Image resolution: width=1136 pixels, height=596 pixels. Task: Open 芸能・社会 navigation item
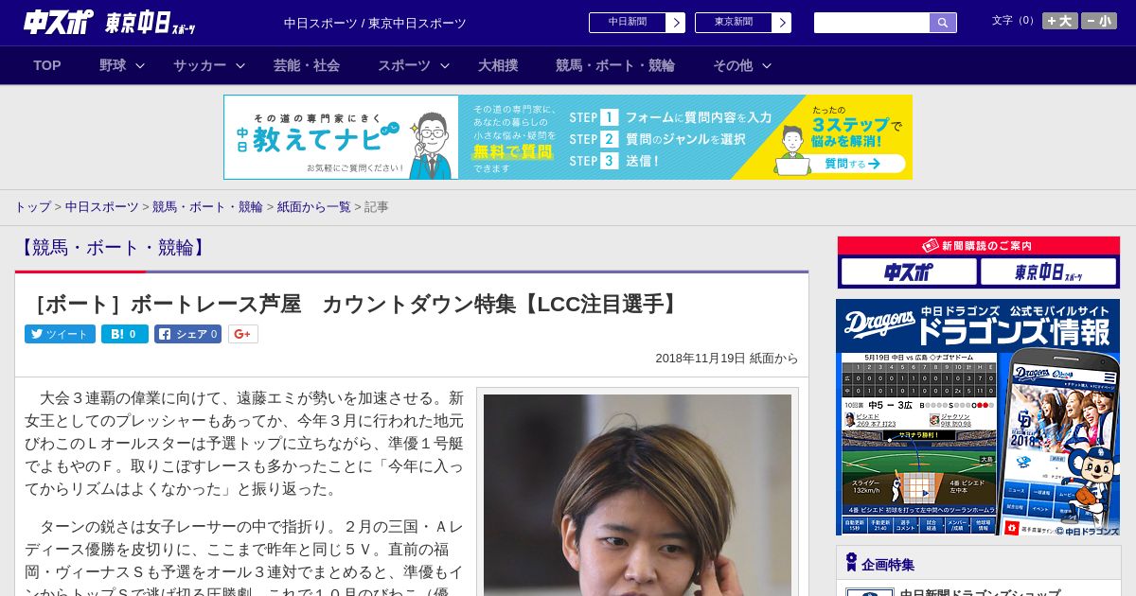pyautogui.click(x=307, y=65)
